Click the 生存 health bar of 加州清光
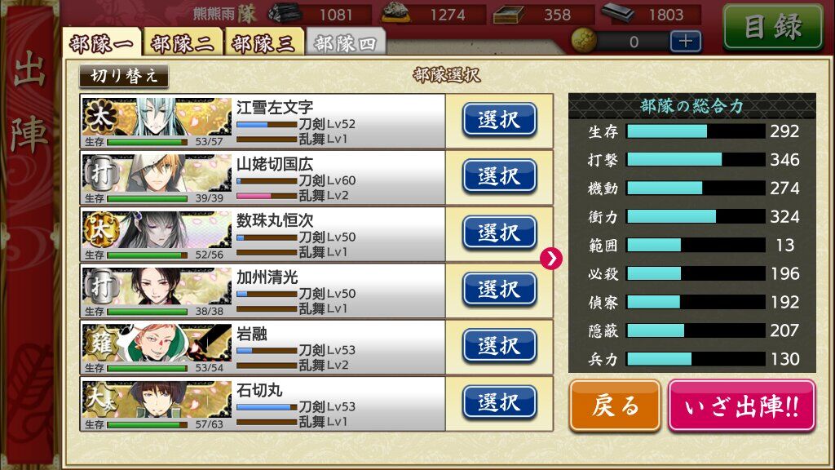The width and height of the screenshot is (835, 470). click(x=148, y=311)
